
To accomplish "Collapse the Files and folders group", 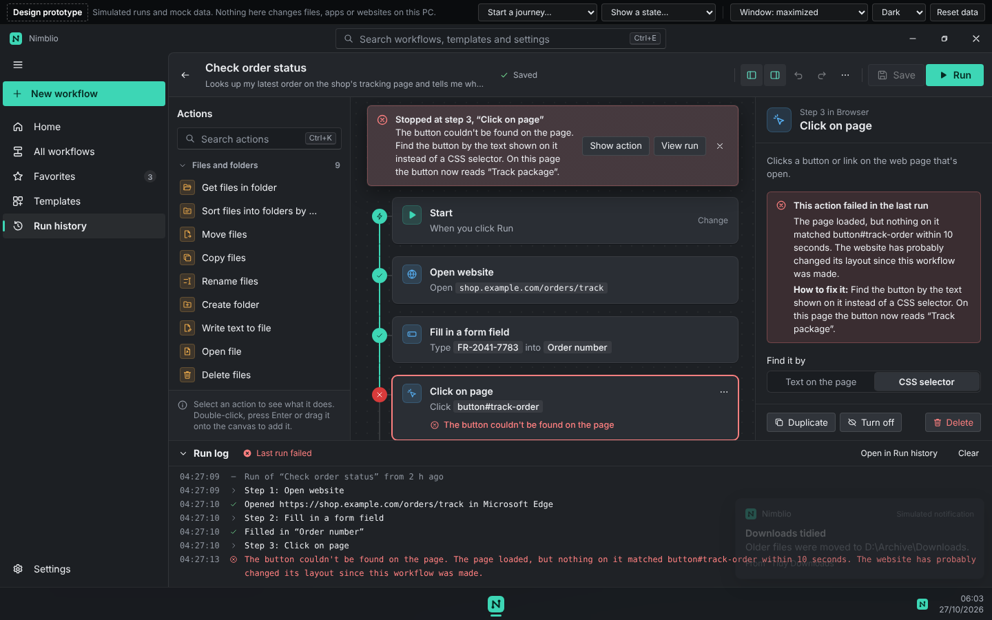I will click(259, 165).
